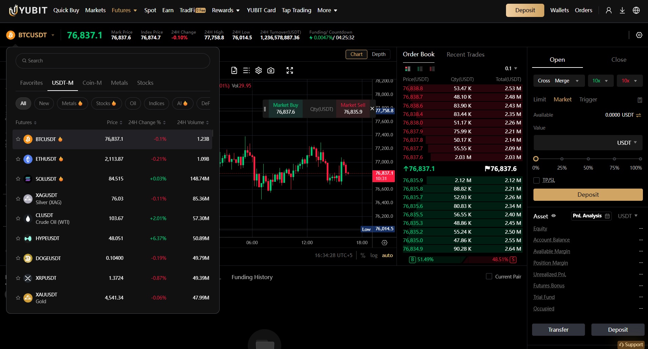Click the slider handle at 0%
This screenshot has height=349, width=648.
click(x=536, y=159)
